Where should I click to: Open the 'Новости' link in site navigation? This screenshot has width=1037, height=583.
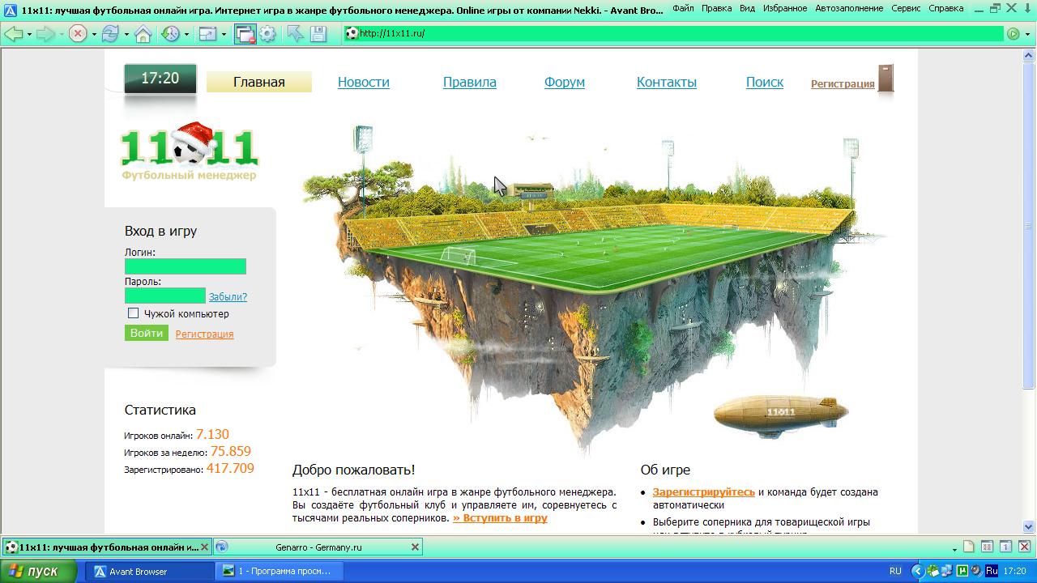point(363,82)
